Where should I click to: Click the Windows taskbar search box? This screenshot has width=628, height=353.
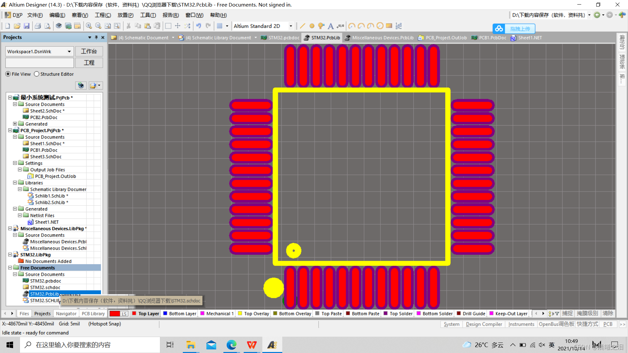[90, 345]
